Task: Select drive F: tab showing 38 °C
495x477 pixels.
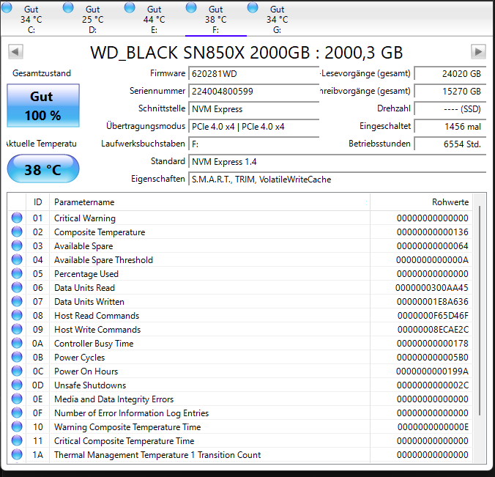Action: pyautogui.click(x=216, y=19)
